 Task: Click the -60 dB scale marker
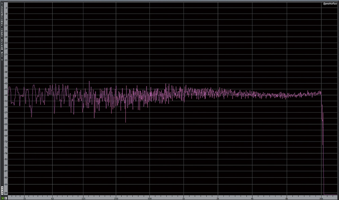pos(6,119)
